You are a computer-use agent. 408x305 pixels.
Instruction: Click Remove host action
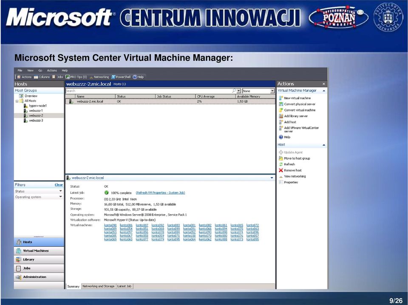pyautogui.click(x=290, y=170)
